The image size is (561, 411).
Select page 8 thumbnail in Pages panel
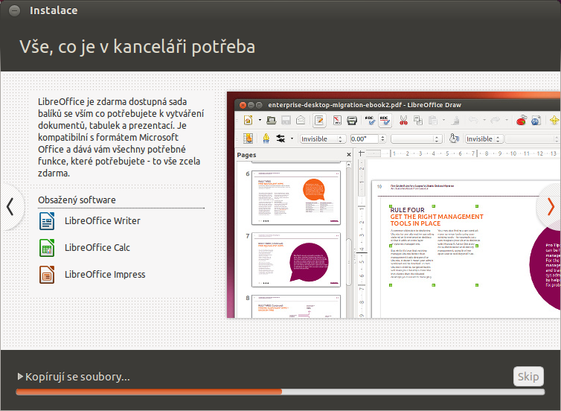pyautogui.click(x=296, y=307)
